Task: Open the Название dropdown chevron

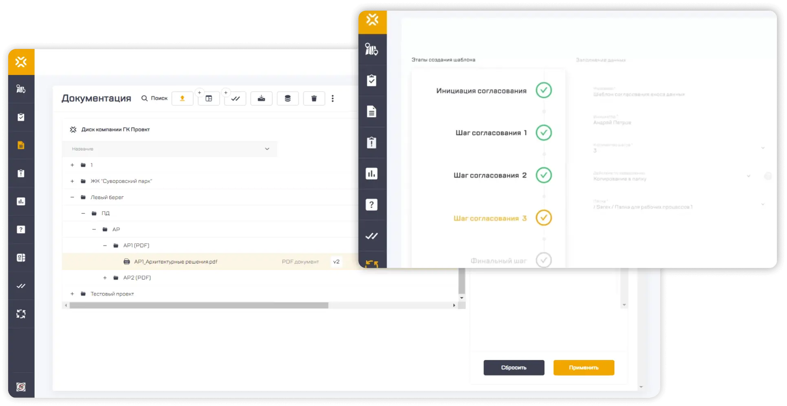Action: pyautogui.click(x=267, y=149)
